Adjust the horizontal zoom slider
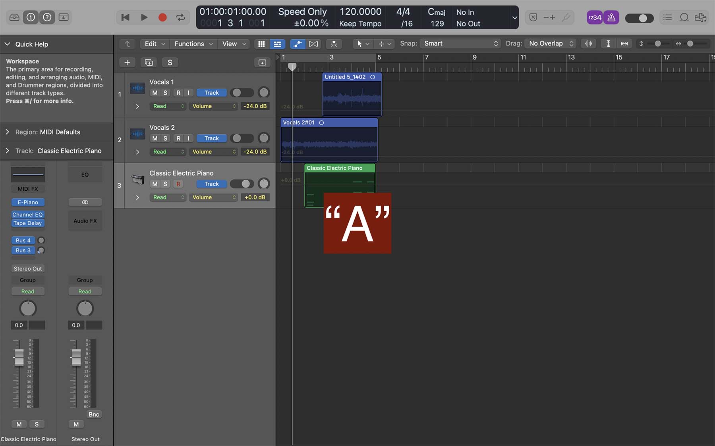Viewport: 715px width, 446px height. (690, 44)
